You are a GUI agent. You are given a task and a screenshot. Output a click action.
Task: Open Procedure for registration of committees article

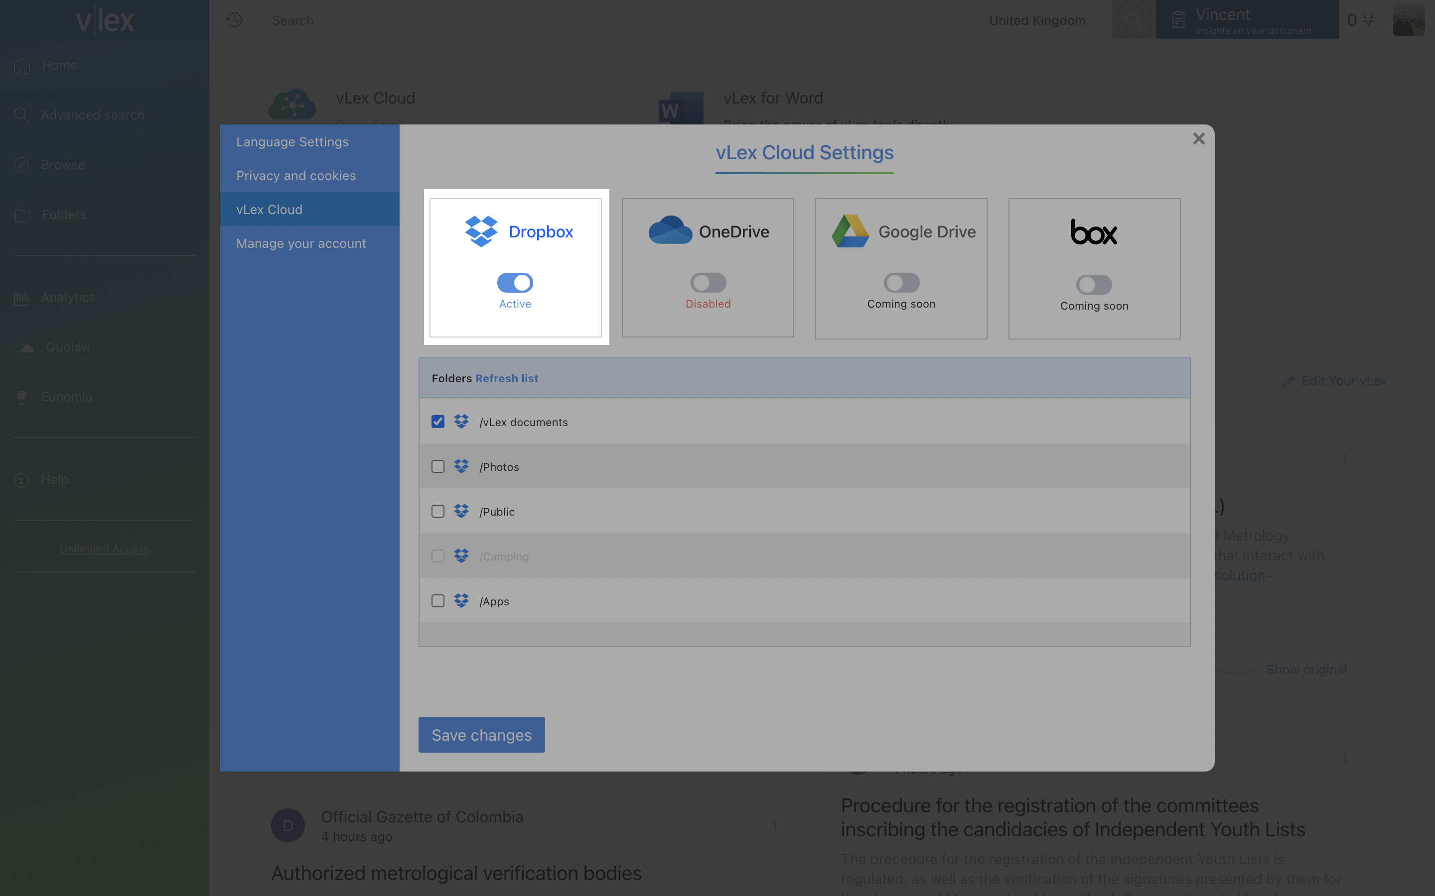tap(1073, 817)
